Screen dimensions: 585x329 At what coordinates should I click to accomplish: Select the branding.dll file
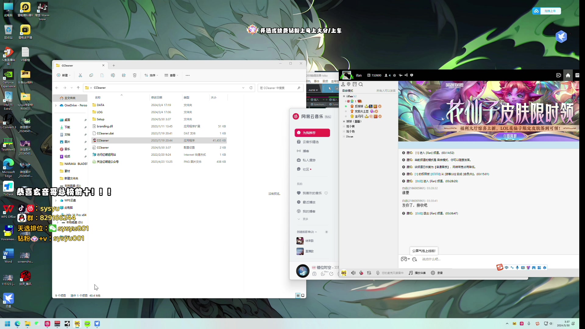coord(159,126)
